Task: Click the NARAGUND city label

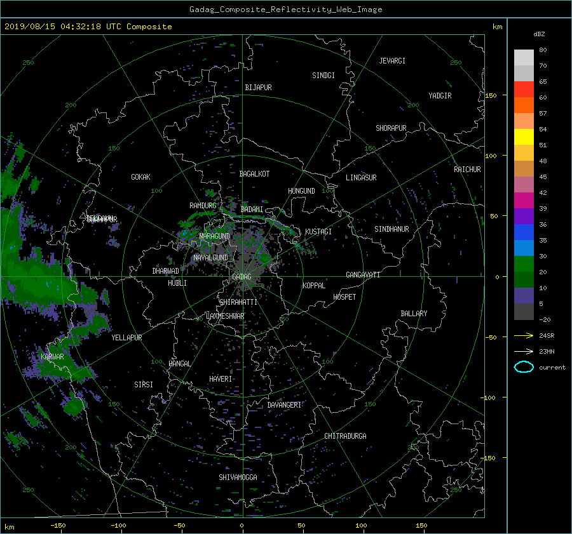Action: 215,236
